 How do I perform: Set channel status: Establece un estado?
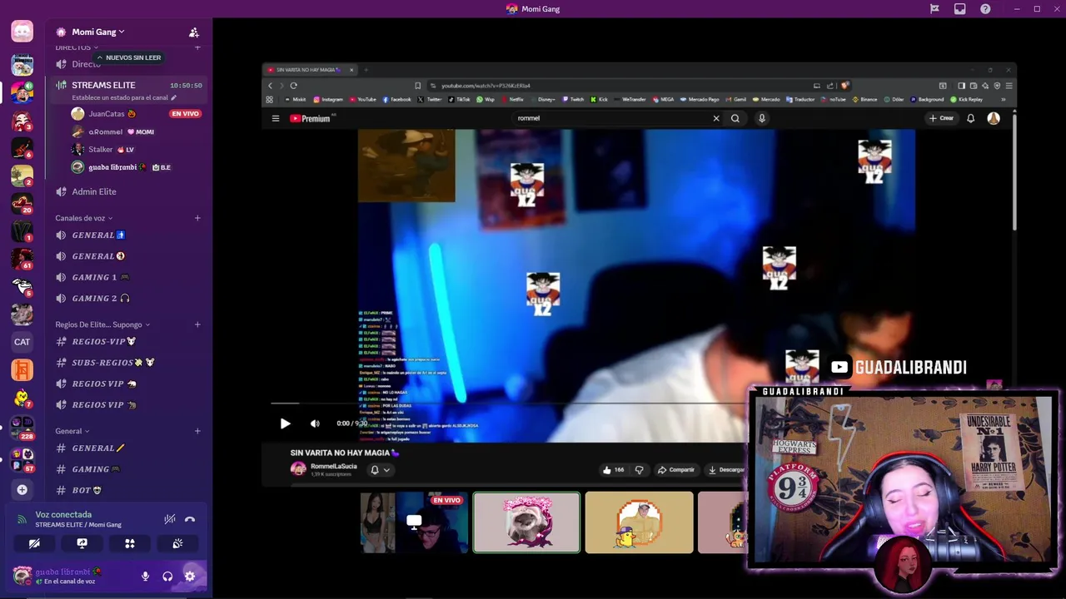pyautogui.click(x=124, y=97)
